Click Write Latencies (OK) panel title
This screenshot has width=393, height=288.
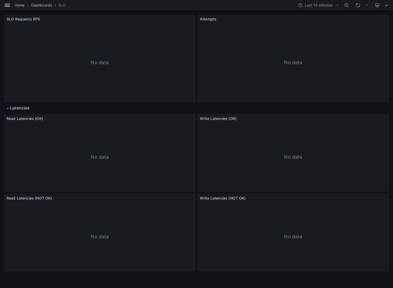pyautogui.click(x=218, y=119)
